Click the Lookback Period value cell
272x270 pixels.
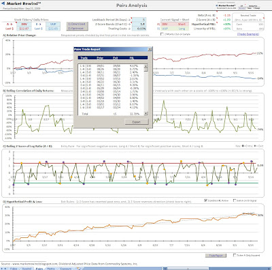click(x=139, y=20)
